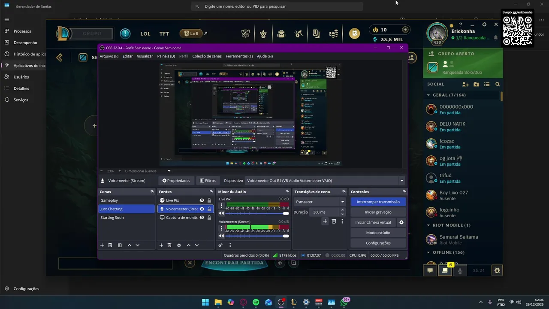Viewport: 549px width, 309px height.
Task: Increase Duração value with up stepper
Action: (342, 210)
